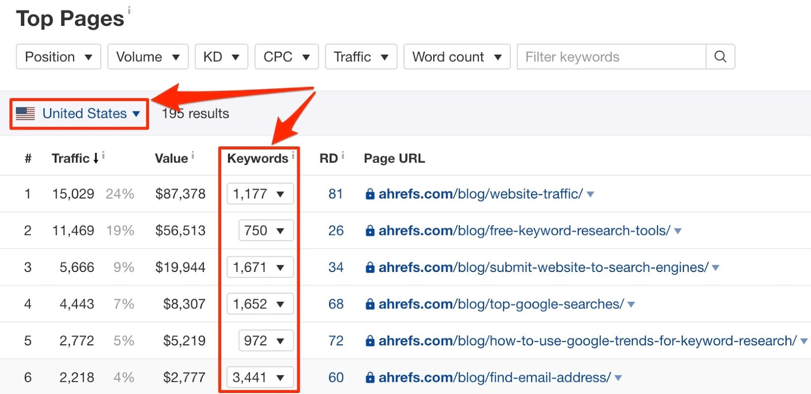Image resolution: width=811 pixels, height=394 pixels.
Task: Open the Position filter dropdown
Action: [58, 57]
